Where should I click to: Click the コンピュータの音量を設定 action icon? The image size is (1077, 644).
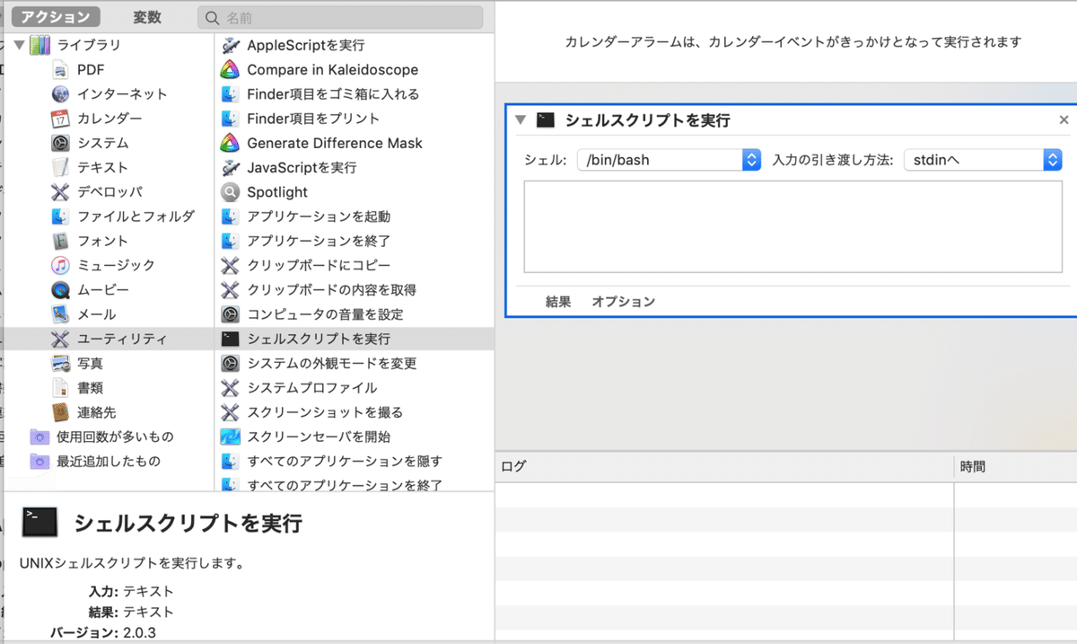point(228,313)
